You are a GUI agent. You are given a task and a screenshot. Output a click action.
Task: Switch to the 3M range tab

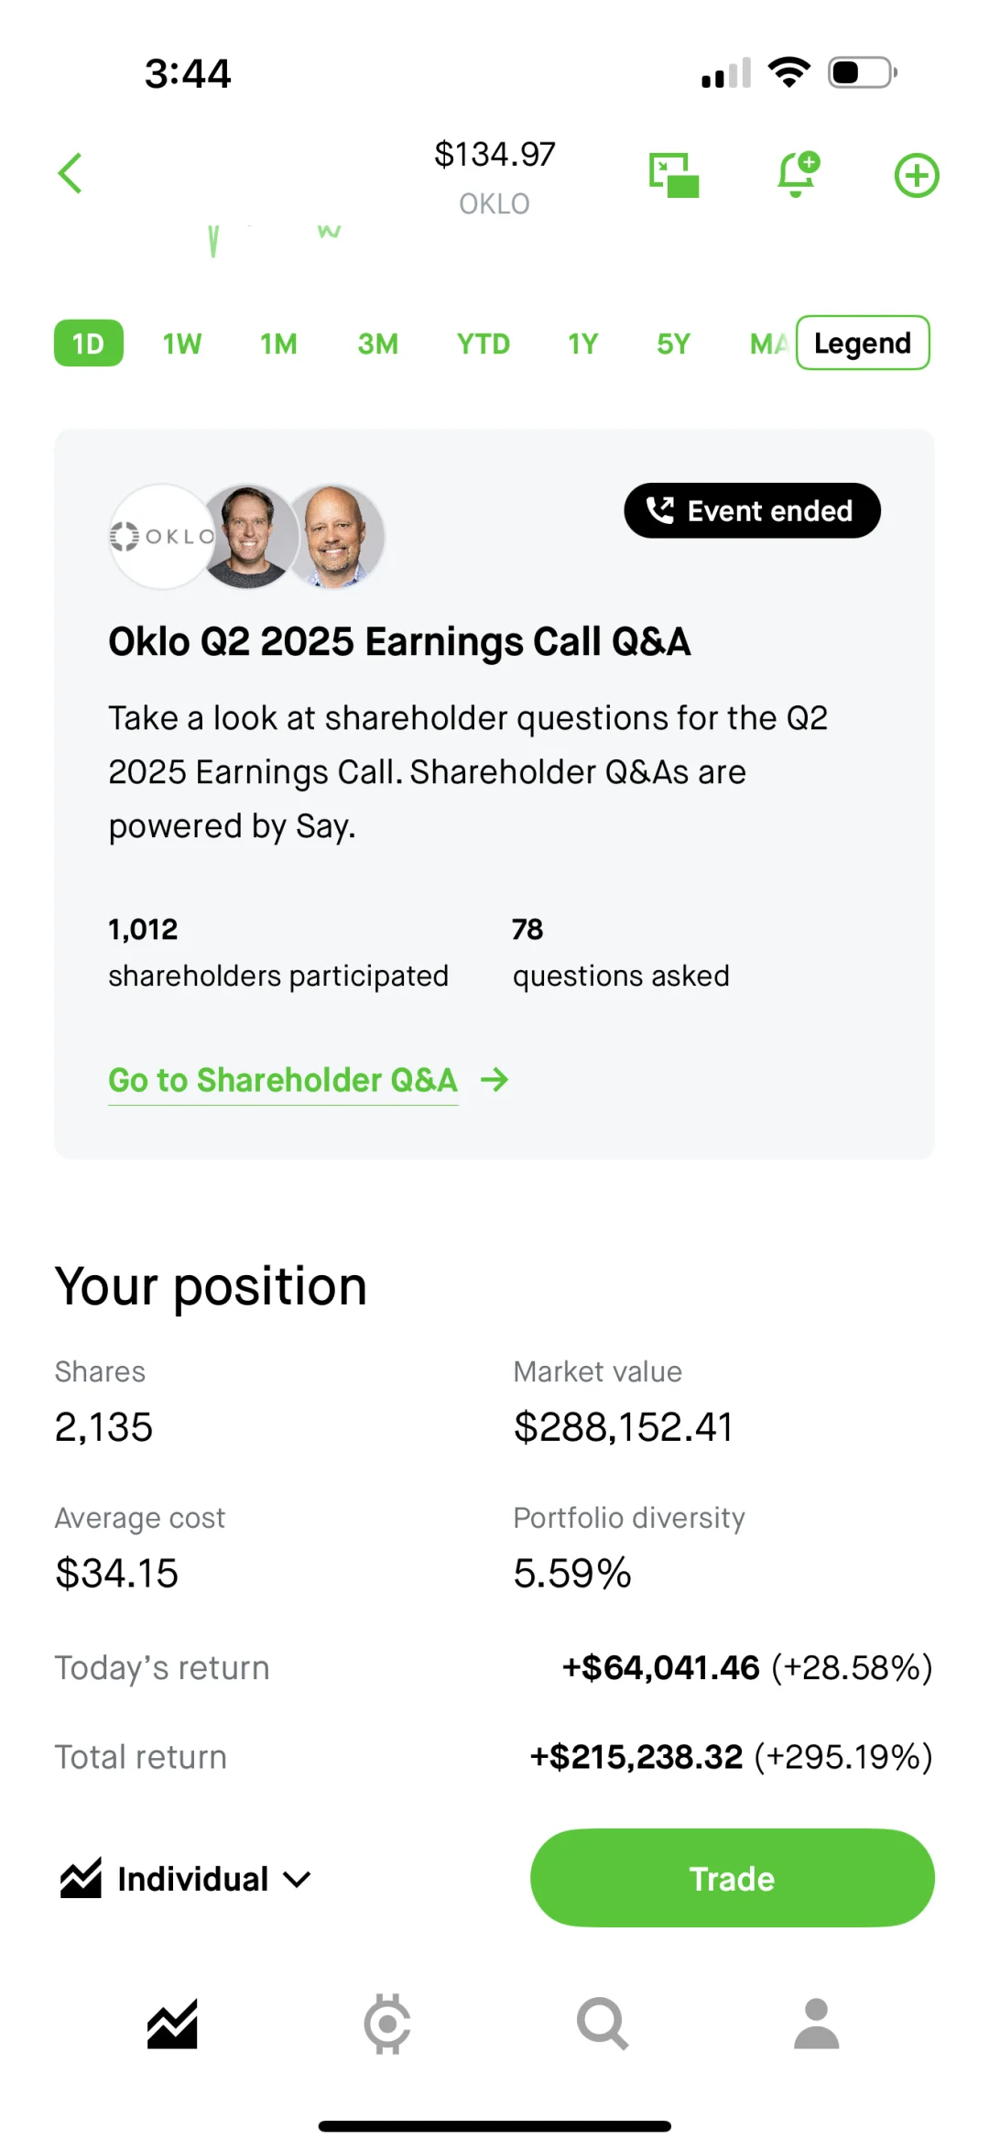(x=378, y=344)
